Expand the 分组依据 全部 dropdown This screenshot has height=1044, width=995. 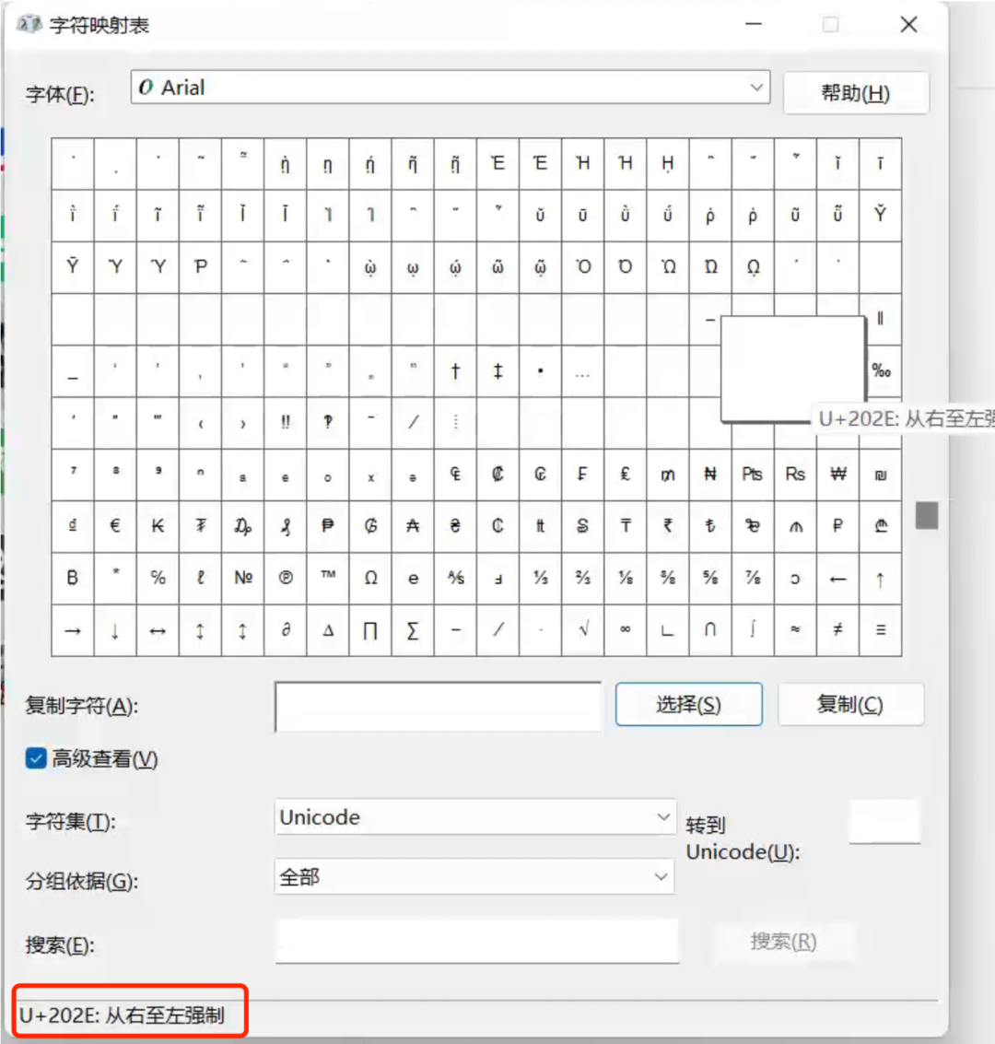475,877
